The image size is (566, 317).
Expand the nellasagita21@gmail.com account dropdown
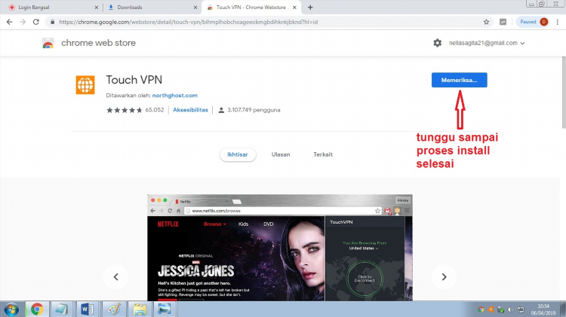[x=487, y=43]
